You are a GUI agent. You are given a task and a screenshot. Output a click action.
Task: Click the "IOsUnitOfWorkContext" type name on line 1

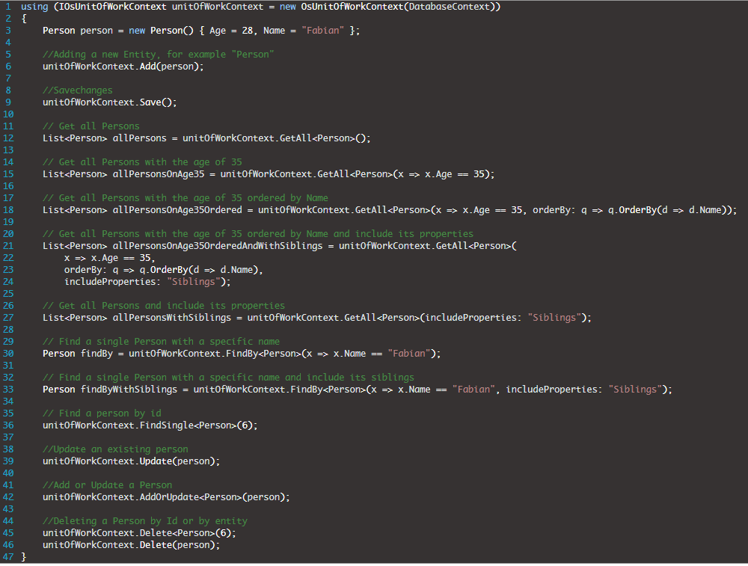click(x=113, y=7)
